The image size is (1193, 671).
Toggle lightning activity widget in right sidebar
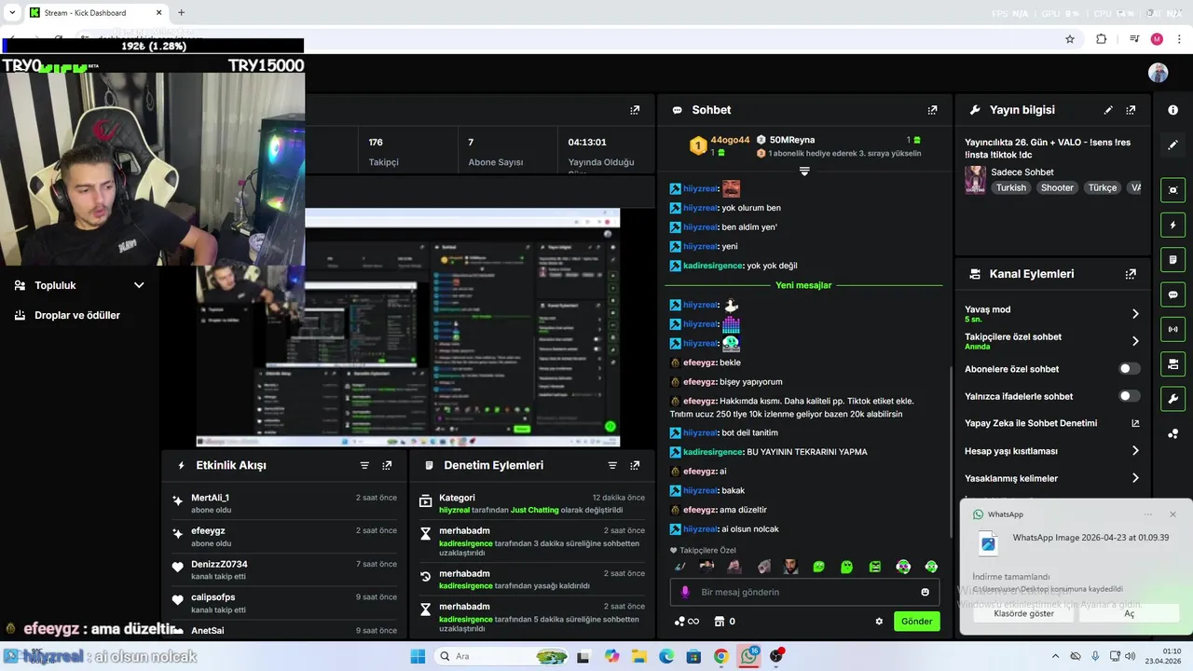[x=1173, y=225]
